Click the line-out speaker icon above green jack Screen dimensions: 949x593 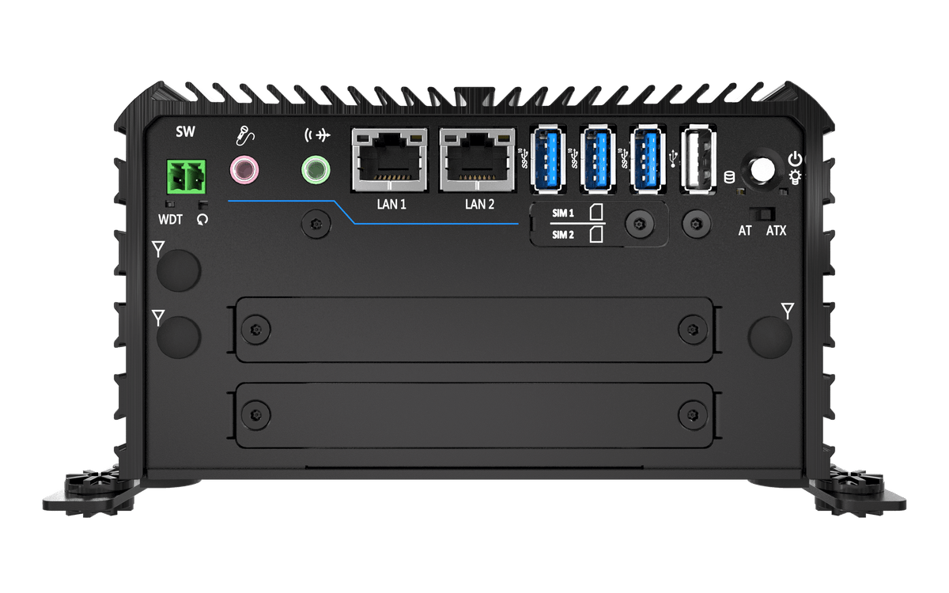tap(316, 137)
